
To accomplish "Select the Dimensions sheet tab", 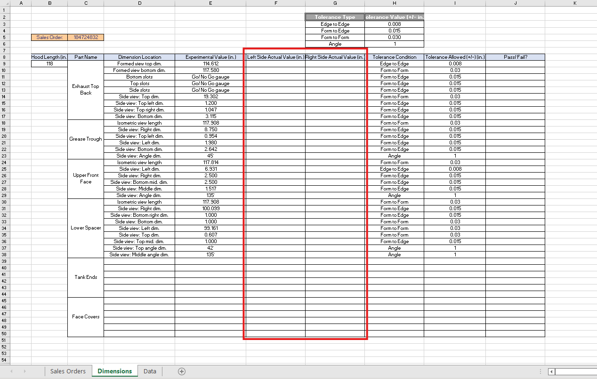I will click(115, 371).
